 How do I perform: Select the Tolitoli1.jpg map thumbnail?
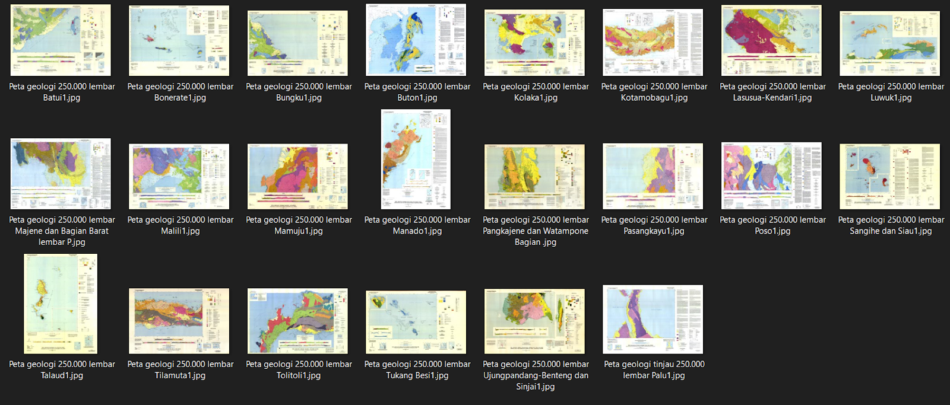click(x=297, y=321)
